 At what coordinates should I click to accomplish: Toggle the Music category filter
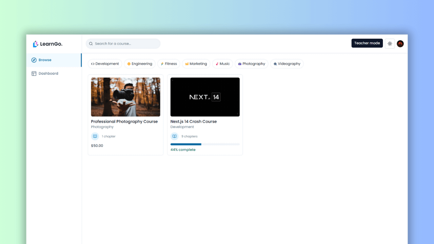tap(222, 64)
